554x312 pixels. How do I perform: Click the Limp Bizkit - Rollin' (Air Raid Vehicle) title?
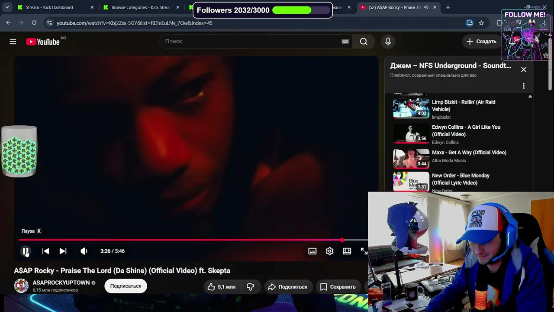tap(464, 105)
